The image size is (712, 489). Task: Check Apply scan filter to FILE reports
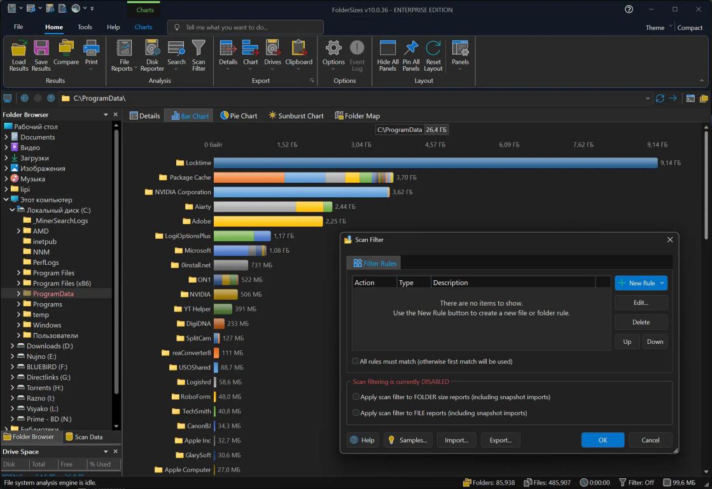click(356, 413)
